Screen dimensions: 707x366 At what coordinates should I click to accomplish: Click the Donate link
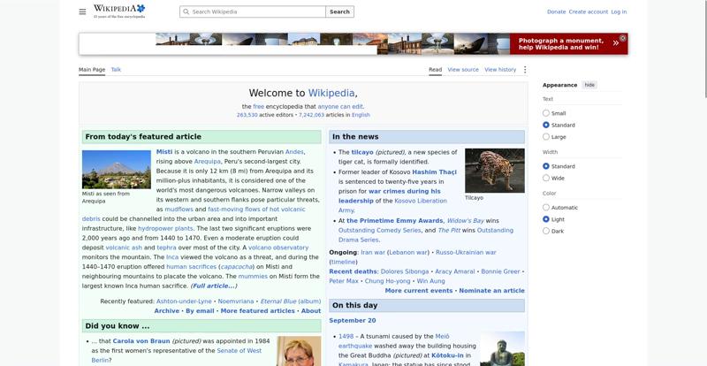[x=556, y=11]
